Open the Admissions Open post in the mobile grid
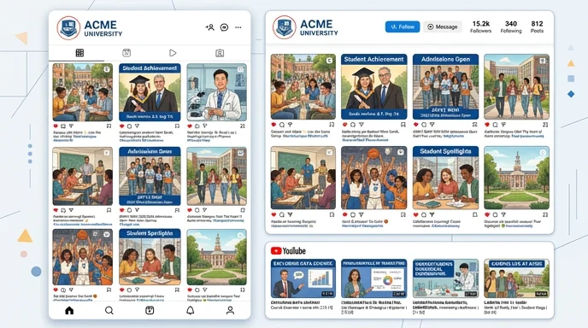The image size is (588, 328). tap(150, 176)
